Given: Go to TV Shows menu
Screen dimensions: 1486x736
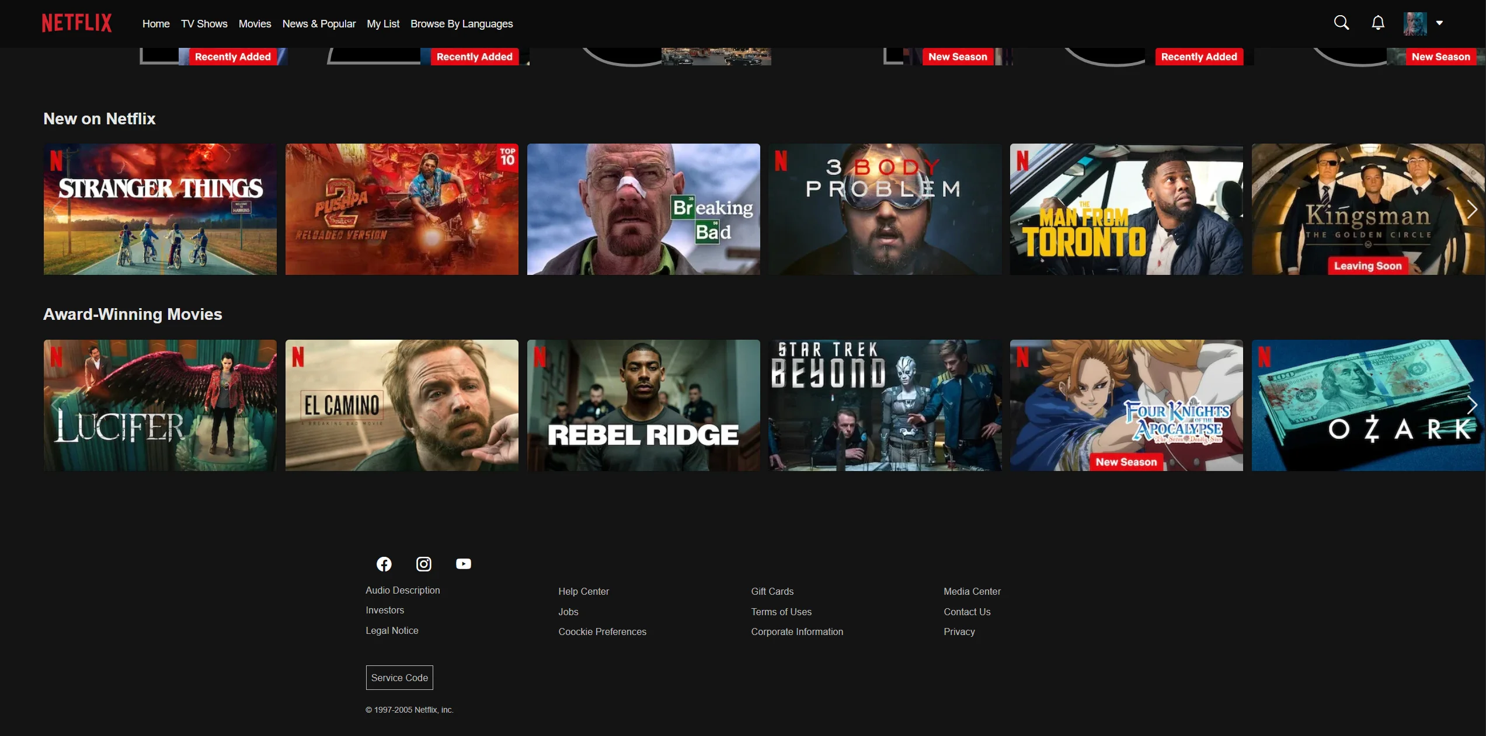Looking at the screenshot, I should pyautogui.click(x=204, y=24).
